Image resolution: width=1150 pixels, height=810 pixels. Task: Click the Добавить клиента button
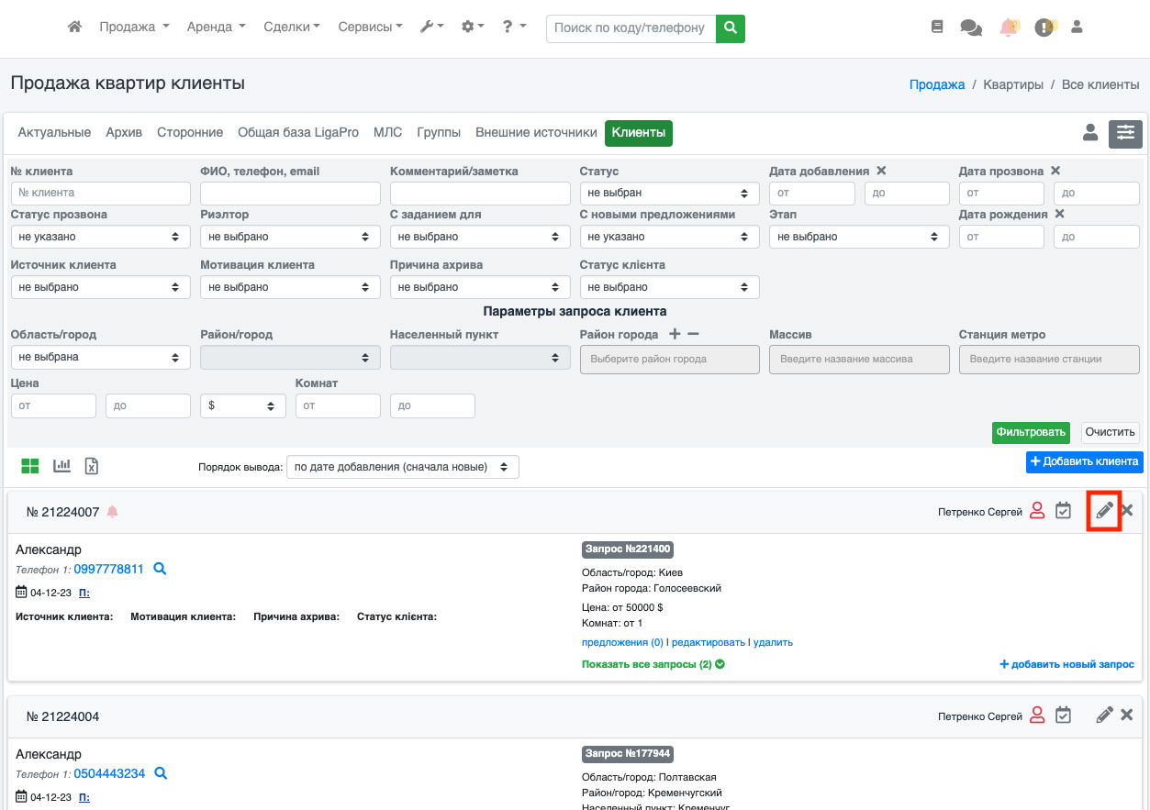[1084, 461]
